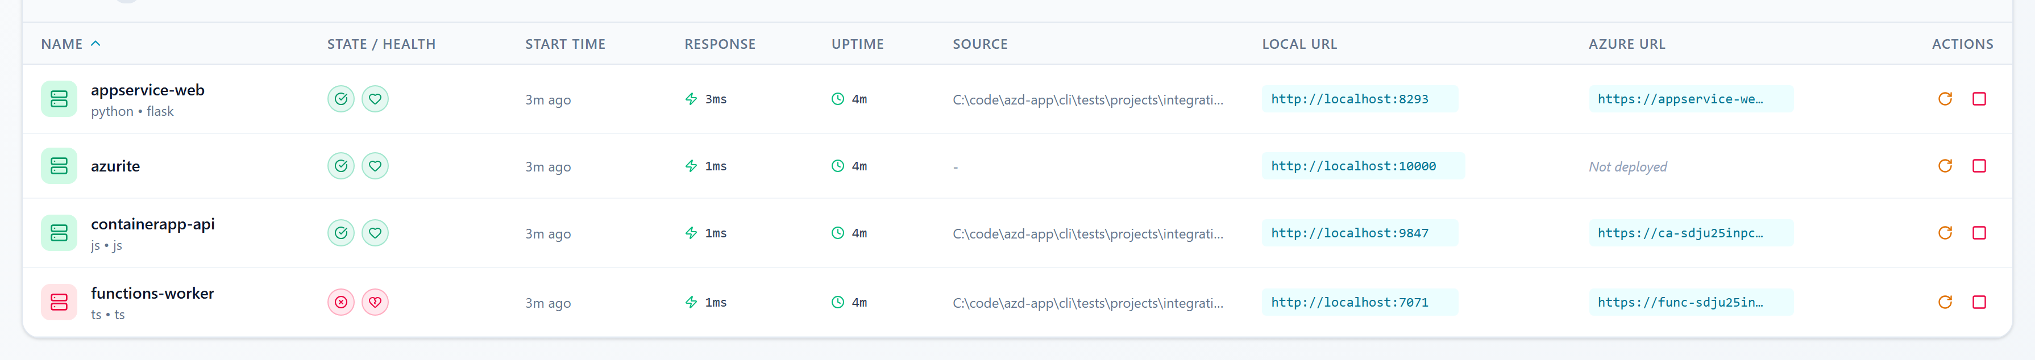Click containerapp-api health heart icon
2035x360 pixels.
click(375, 233)
